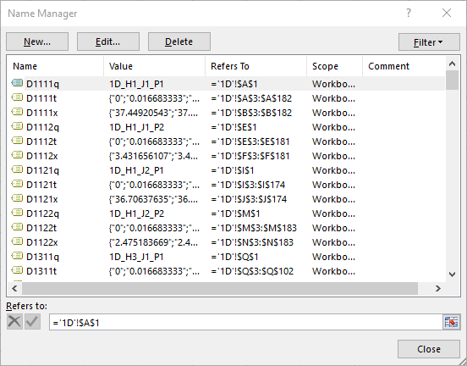
Task: Click the horizontal scroll right arrow
Action: click(438, 288)
